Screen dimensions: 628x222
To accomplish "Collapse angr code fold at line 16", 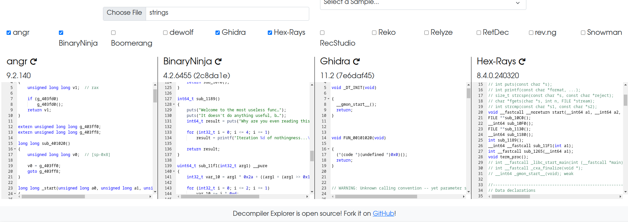I will coord(15,149).
